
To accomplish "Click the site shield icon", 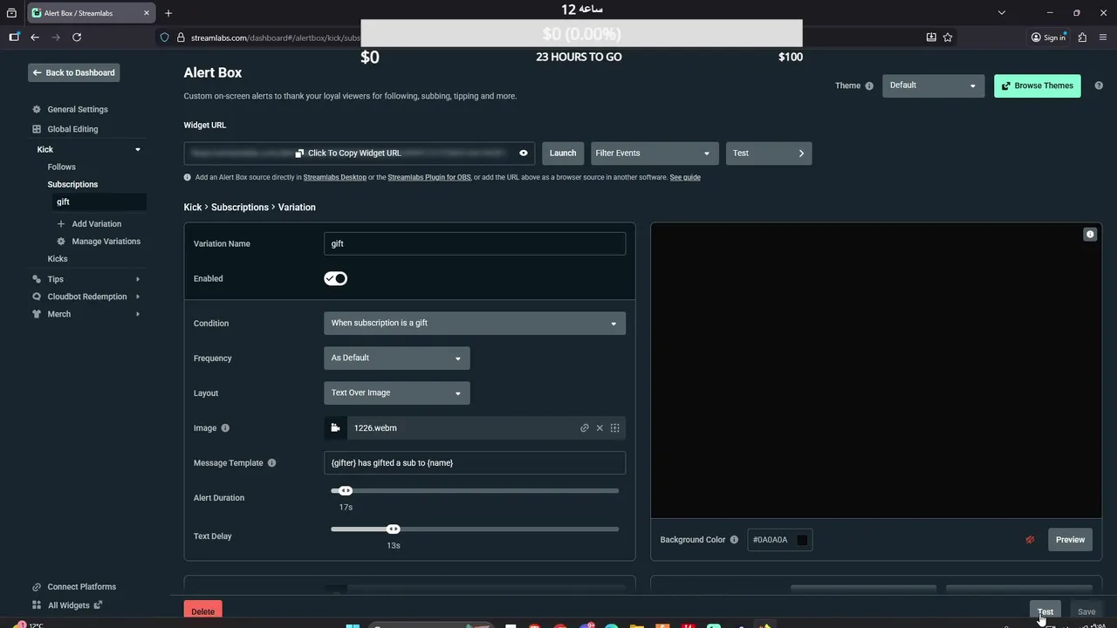I will point(164,37).
